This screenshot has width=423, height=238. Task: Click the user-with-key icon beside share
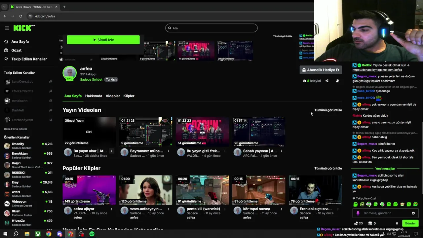click(337, 81)
